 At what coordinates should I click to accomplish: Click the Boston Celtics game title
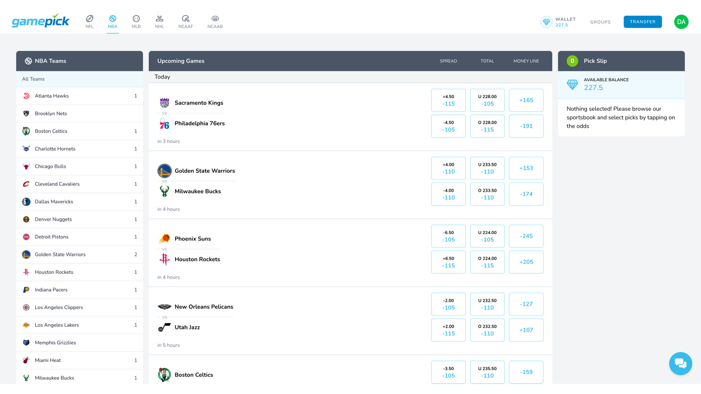[194, 375]
